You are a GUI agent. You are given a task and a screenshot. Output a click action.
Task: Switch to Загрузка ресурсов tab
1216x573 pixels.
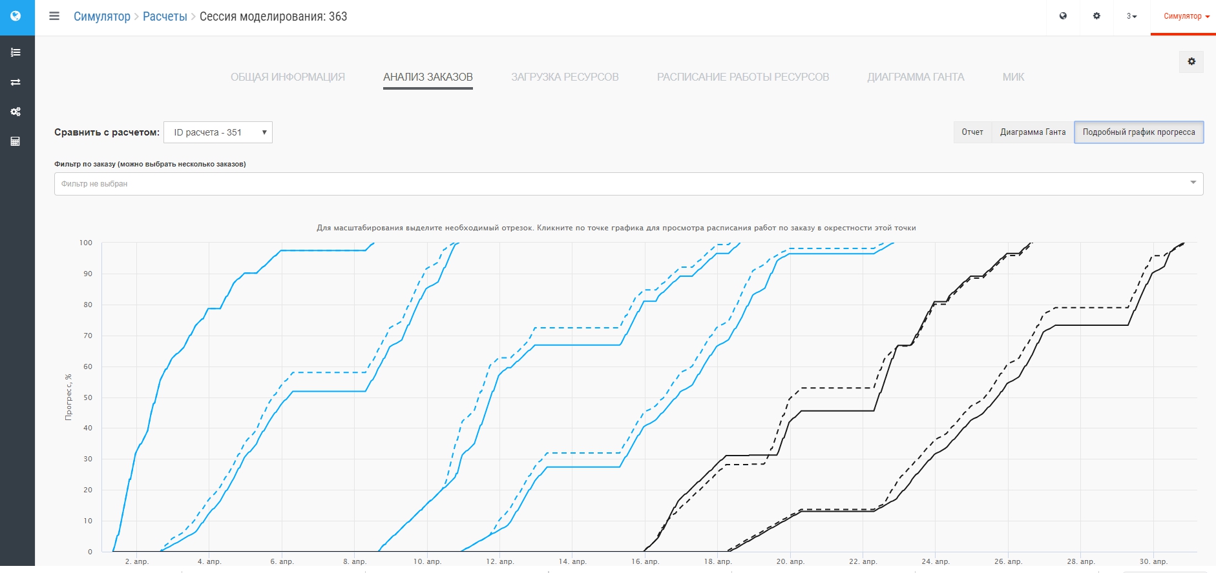pyautogui.click(x=565, y=77)
